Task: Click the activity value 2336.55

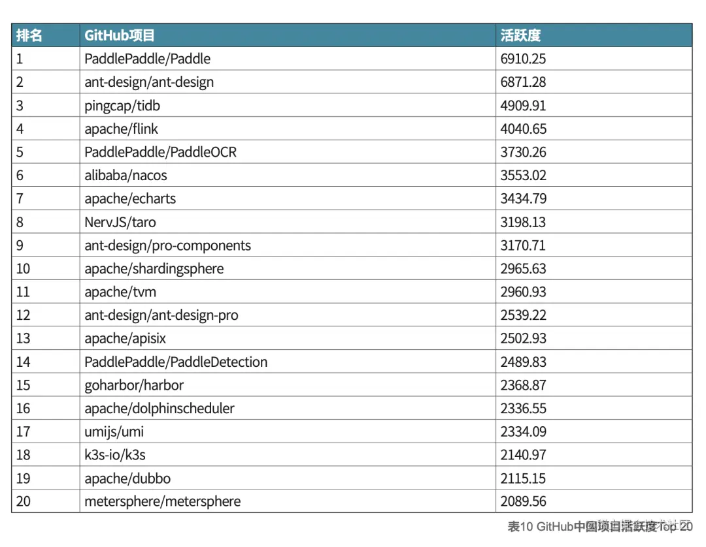Action: coord(523,408)
